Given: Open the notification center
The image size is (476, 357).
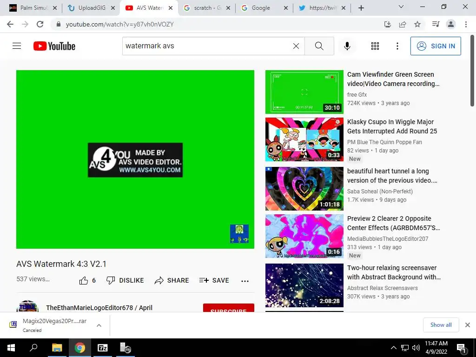Looking at the screenshot, I should (462, 348).
